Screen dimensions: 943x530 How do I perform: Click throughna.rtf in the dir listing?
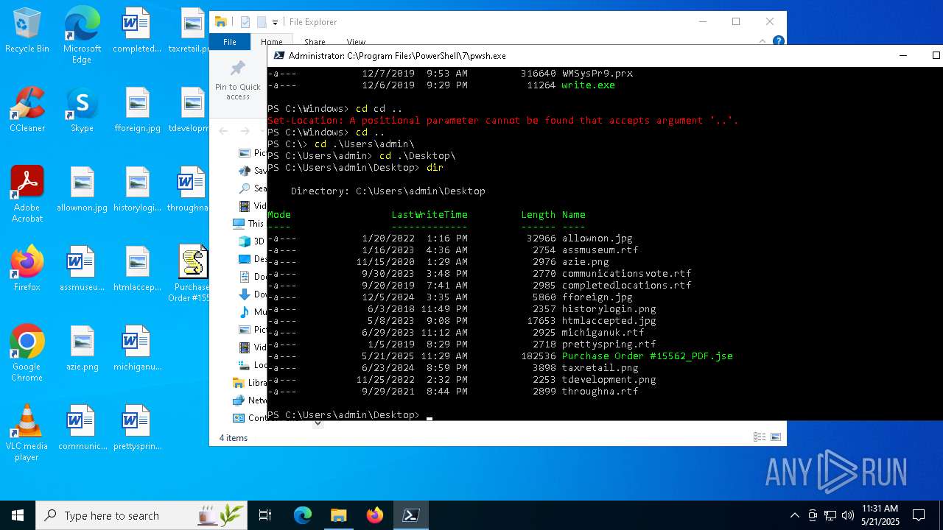coord(600,392)
